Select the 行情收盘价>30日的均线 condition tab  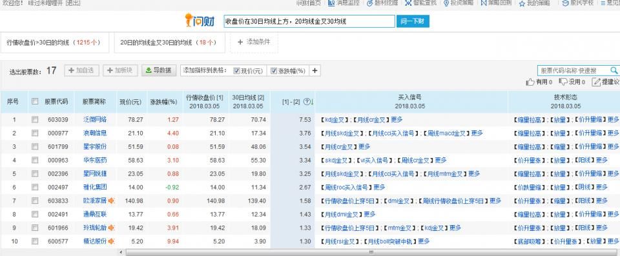[x=54, y=43]
